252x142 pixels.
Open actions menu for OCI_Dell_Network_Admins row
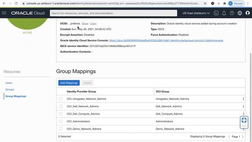[243, 106]
